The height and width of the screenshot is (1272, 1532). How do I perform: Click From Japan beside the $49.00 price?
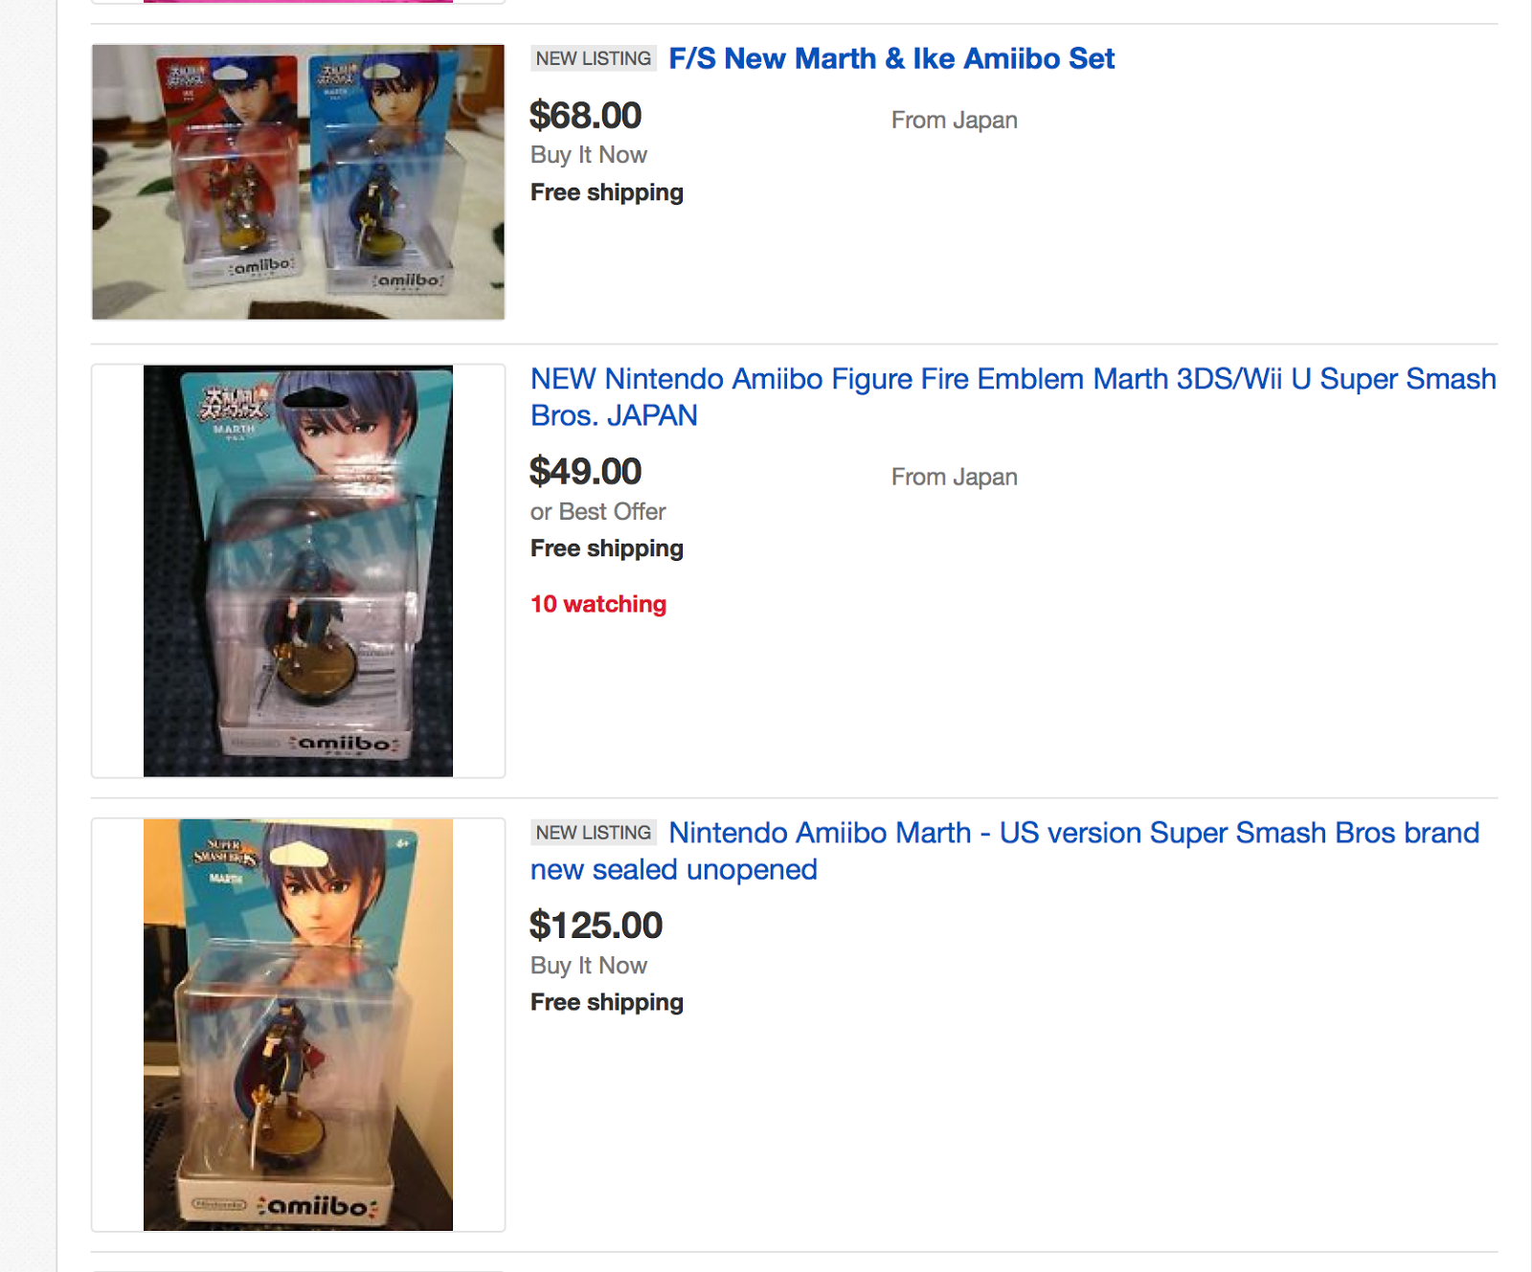coord(954,477)
